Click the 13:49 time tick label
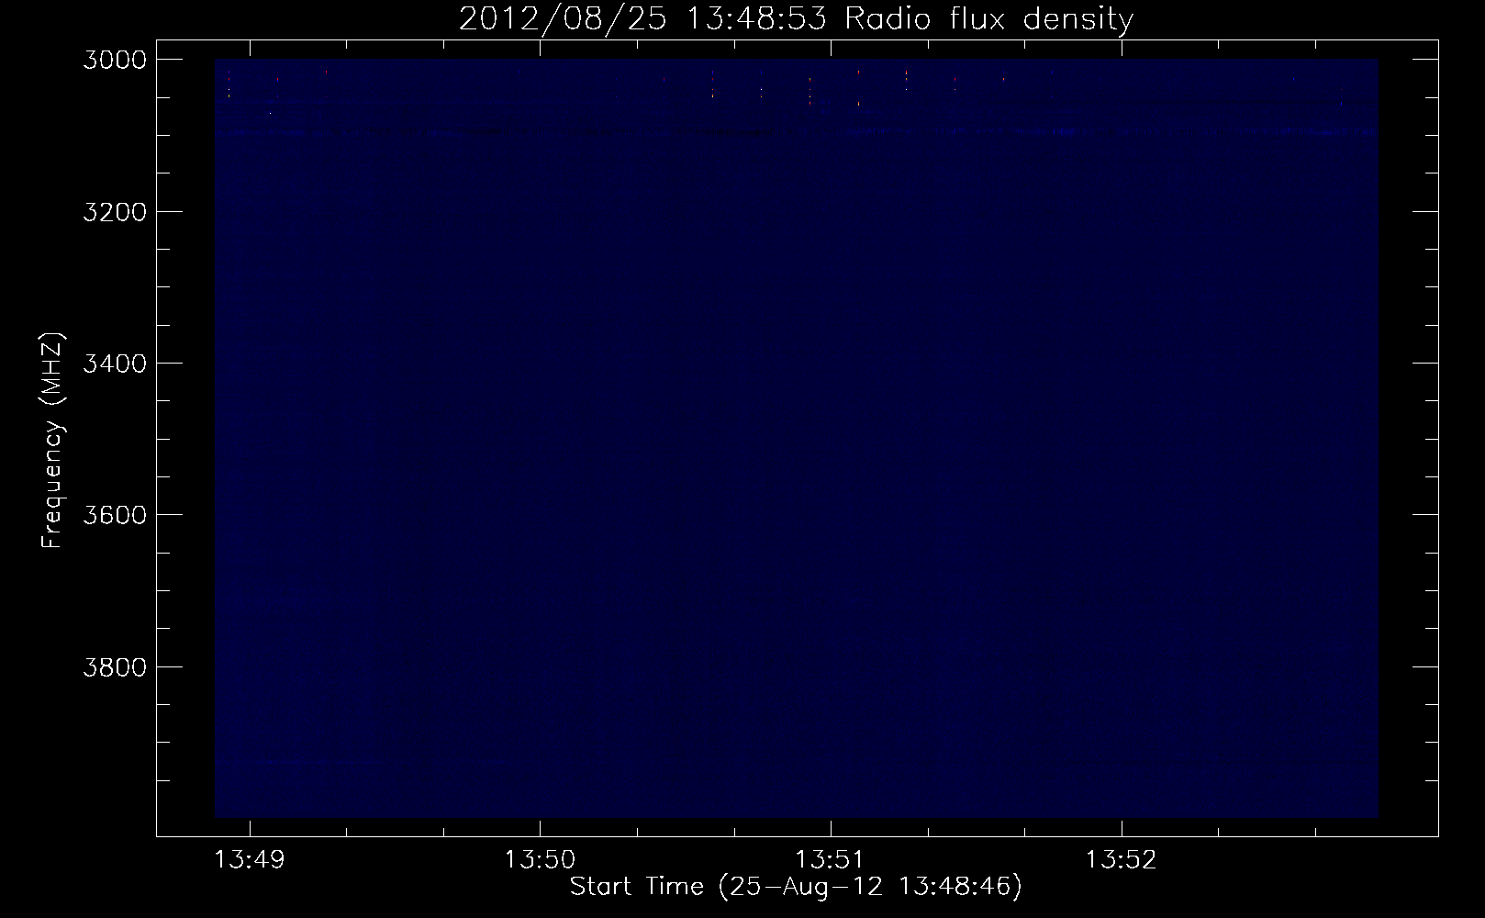This screenshot has width=1485, height=918. click(x=250, y=860)
